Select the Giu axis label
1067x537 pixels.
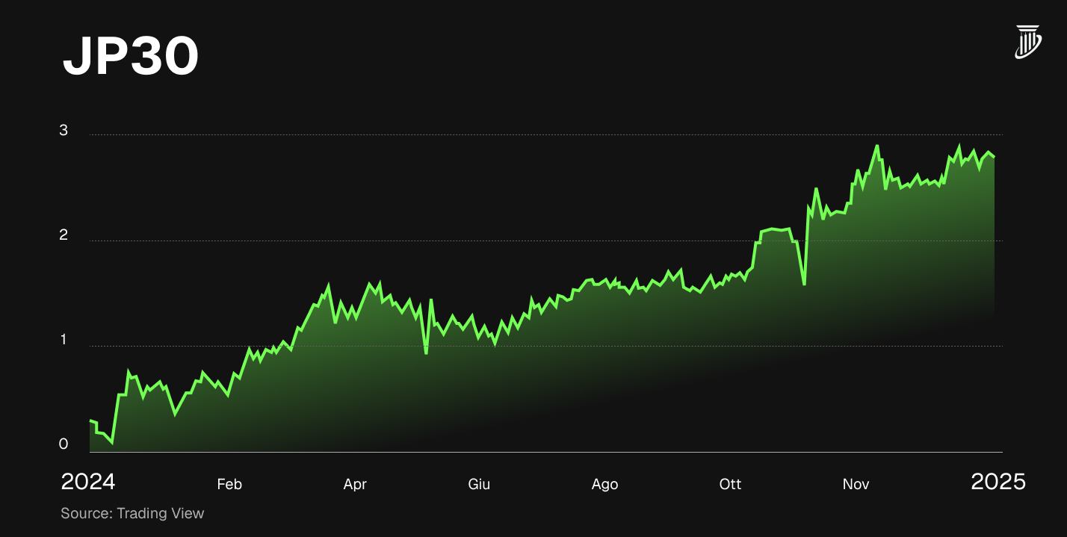coord(479,484)
